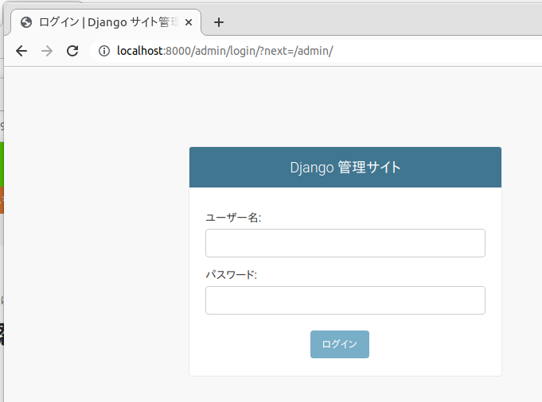Reload the page with the refresh icon

pyautogui.click(x=72, y=51)
